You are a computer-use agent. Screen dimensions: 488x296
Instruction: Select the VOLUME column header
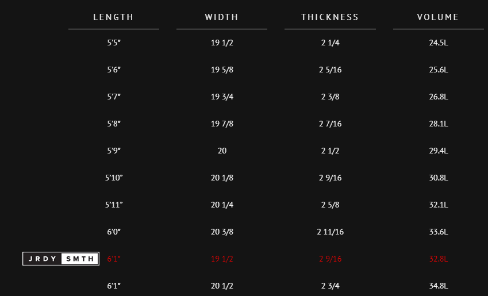(x=438, y=17)
